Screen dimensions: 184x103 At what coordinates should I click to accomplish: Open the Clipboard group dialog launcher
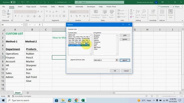(12, 20)
